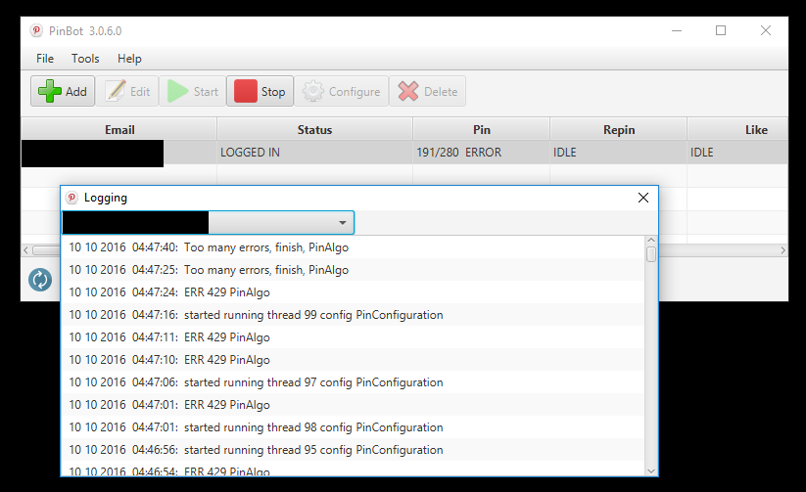Click the log scrollbar up arrow
The height and width of the screenshot is (492, 806).
point(651,240)
